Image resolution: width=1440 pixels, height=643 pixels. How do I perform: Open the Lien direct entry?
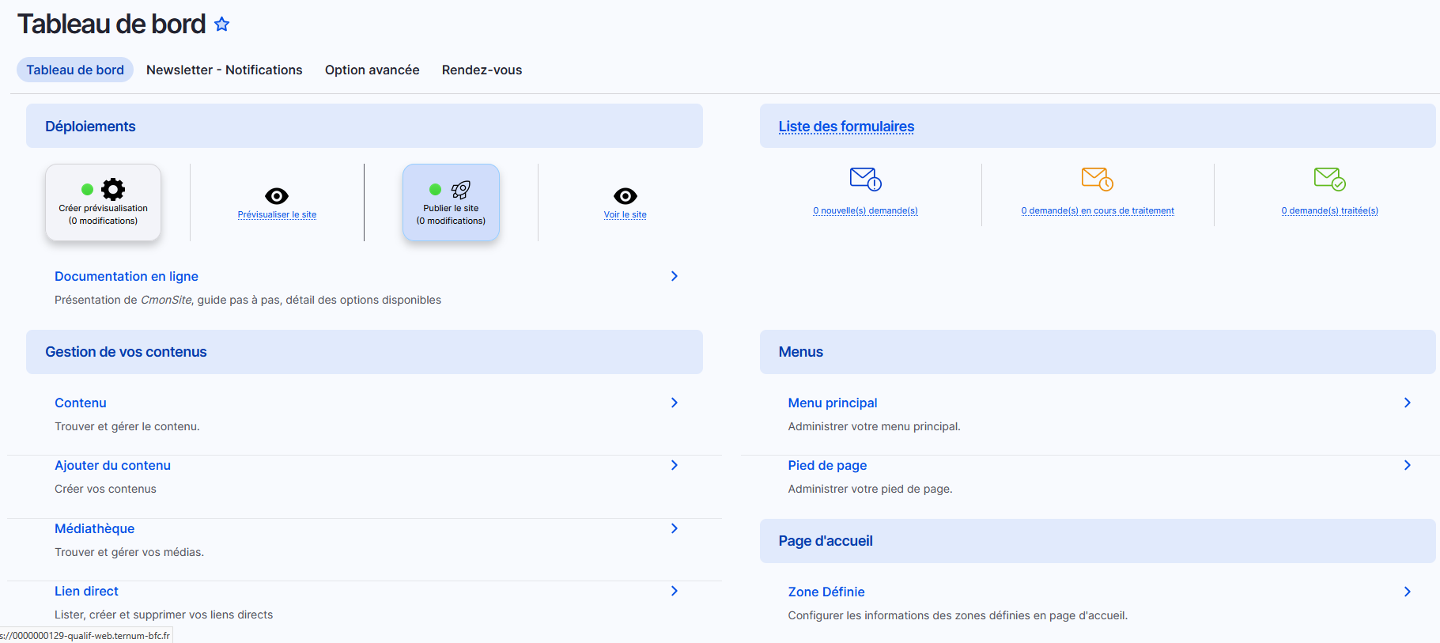coord(86,591)
